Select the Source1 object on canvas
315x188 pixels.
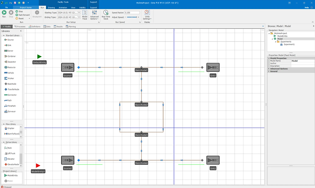tap(68, 68)
